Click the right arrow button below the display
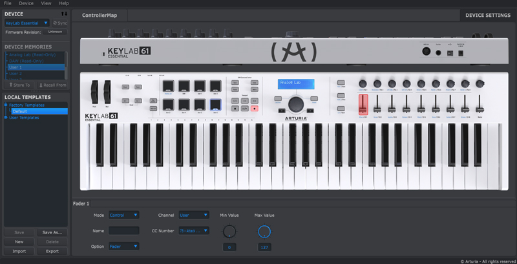This screenshot has width=517, height=264. pyautogui.click(x=310, y=111)
